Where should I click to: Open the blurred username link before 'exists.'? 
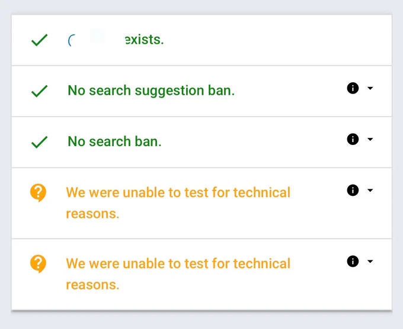click(95, 40)
